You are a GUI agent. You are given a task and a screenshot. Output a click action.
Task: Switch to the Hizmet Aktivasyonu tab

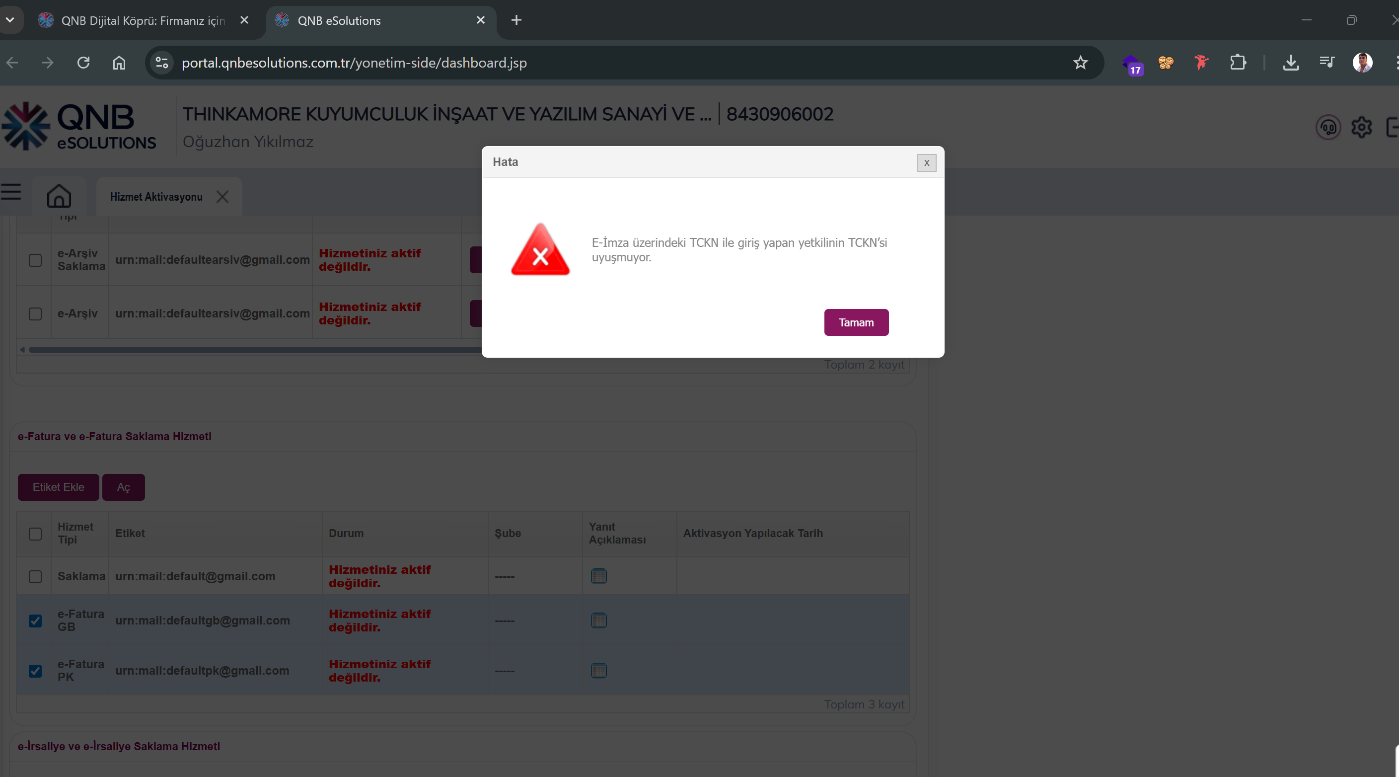tap(156, 197)
